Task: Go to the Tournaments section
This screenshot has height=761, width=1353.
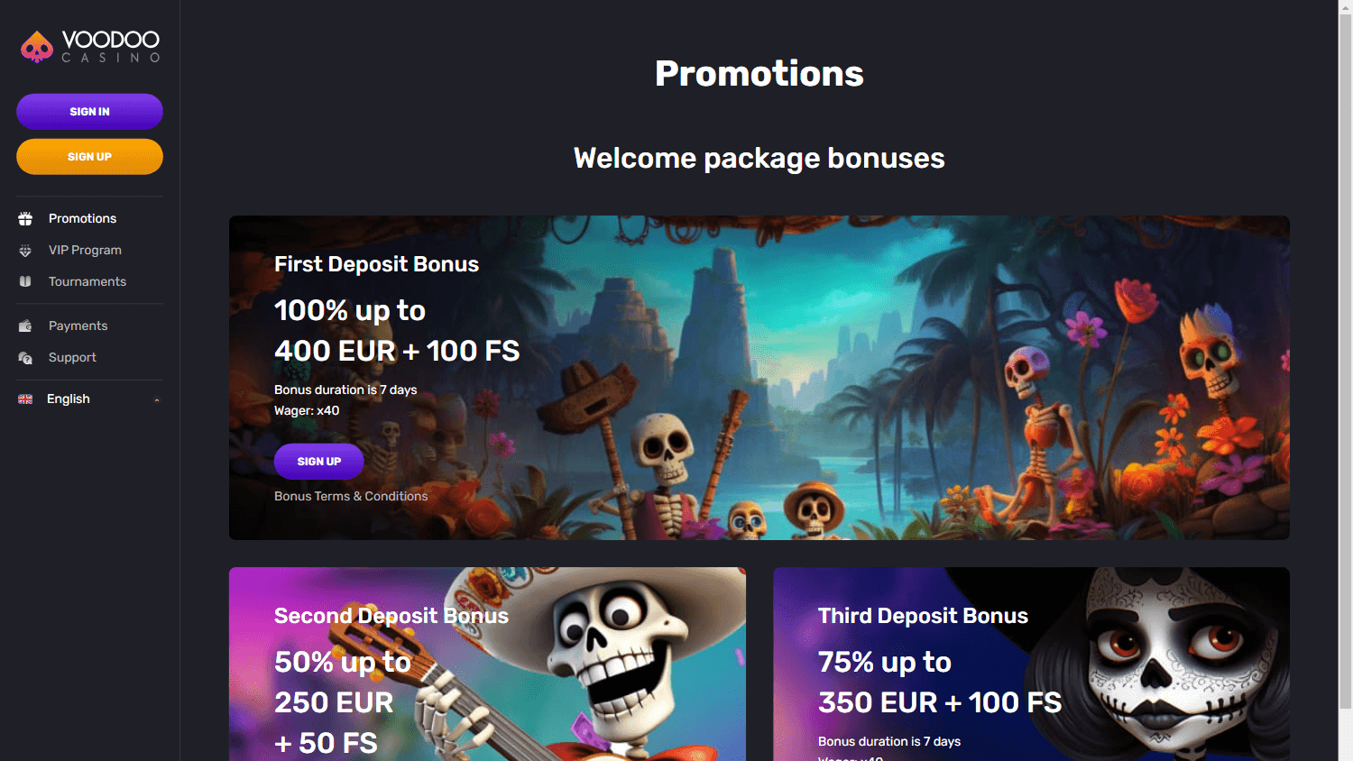Action: click(x=87, y=281)
